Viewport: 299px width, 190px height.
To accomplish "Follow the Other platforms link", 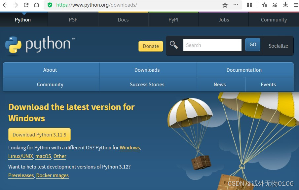I will click(60, 156).
